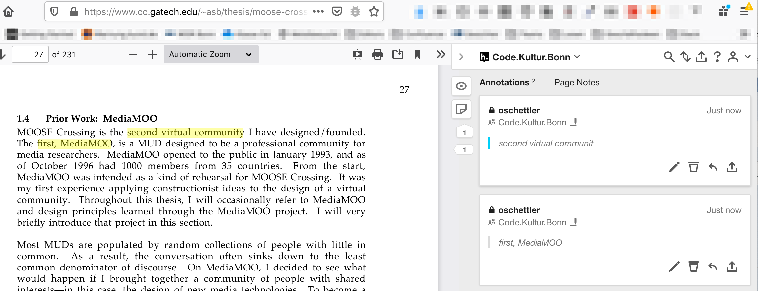Toggle highlights visibility with eye icon
Screen dimensions: 758x291
tap(461, 86)
